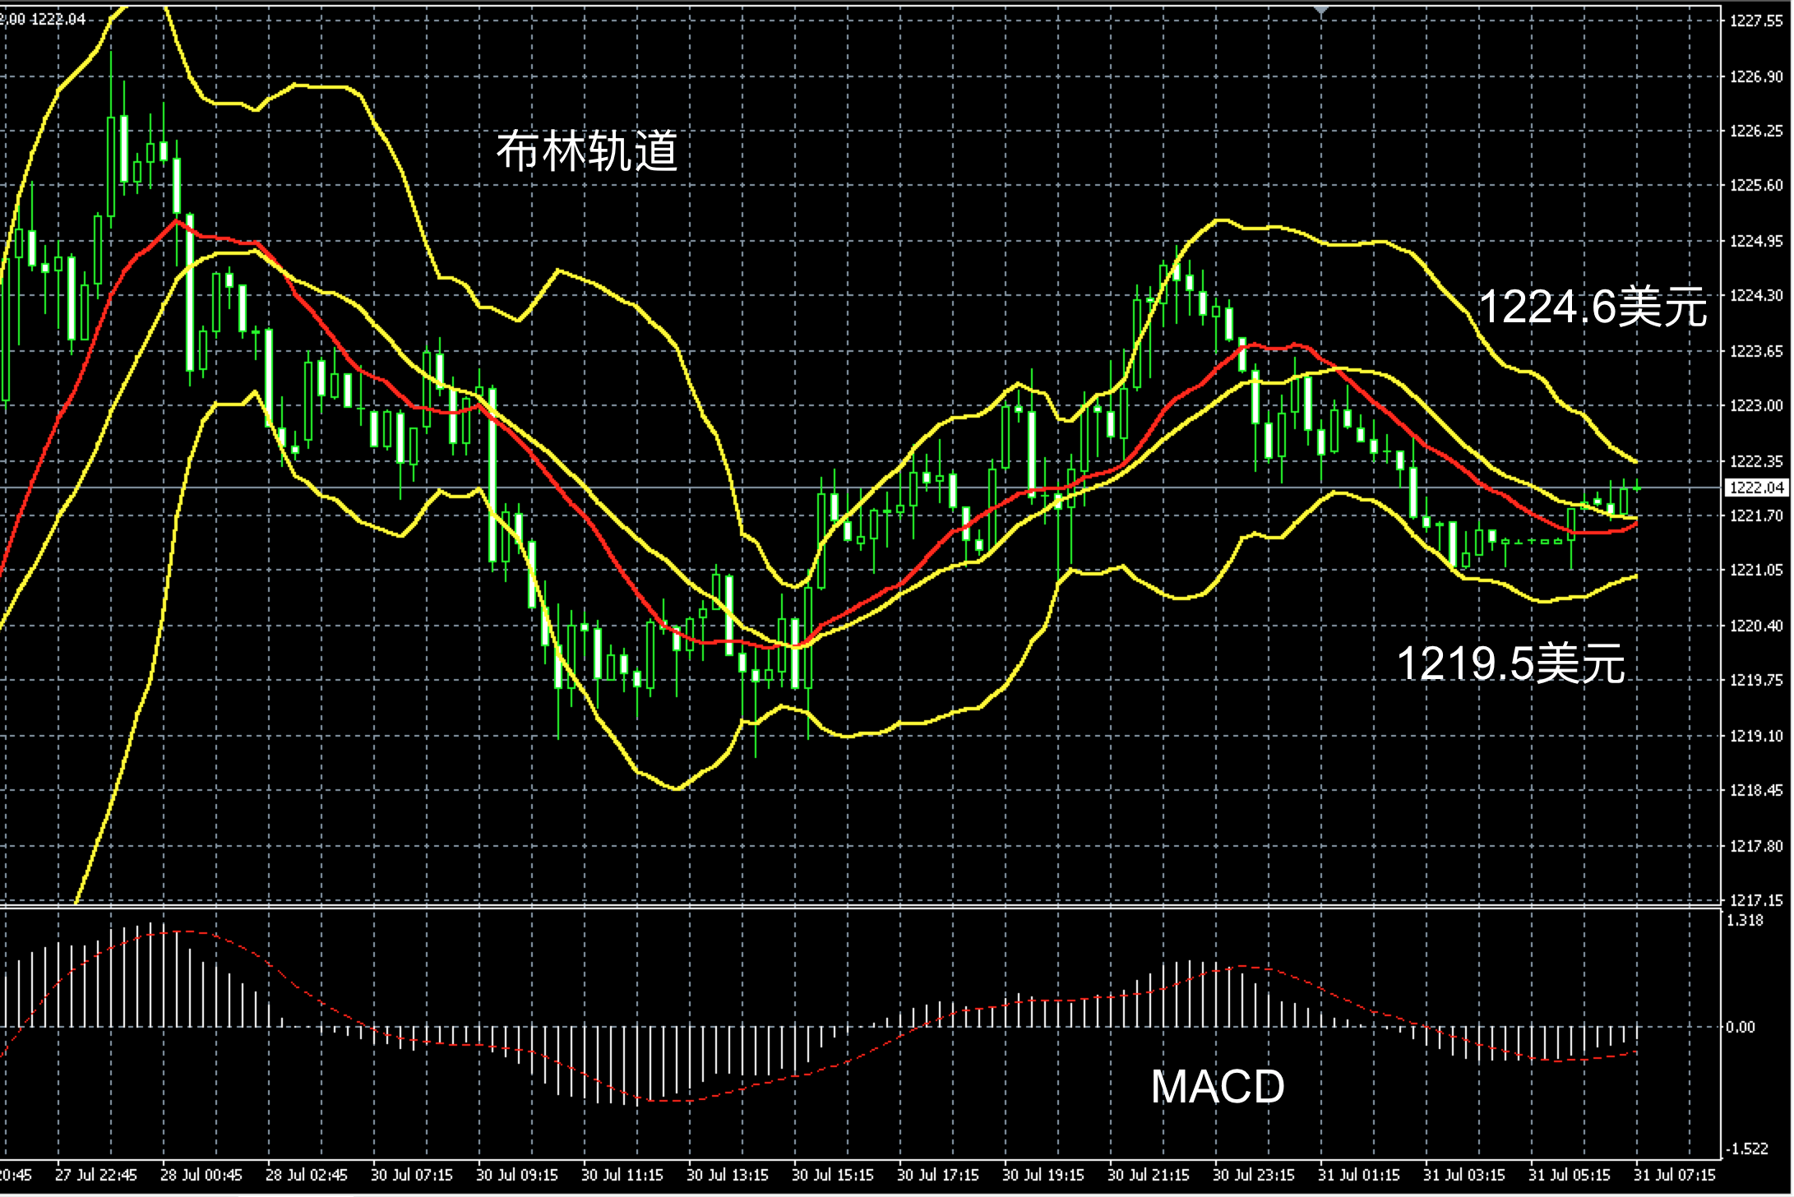
Task: Click the OHLC price text in top-left corner
Action: pos(43,19)
